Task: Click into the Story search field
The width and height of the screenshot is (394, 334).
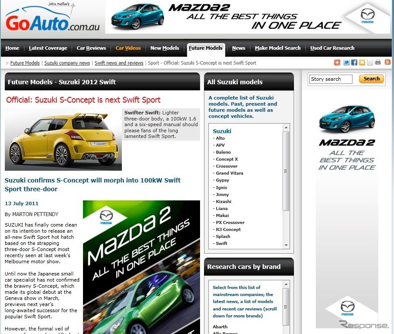Action: click(x=330, y=79)
